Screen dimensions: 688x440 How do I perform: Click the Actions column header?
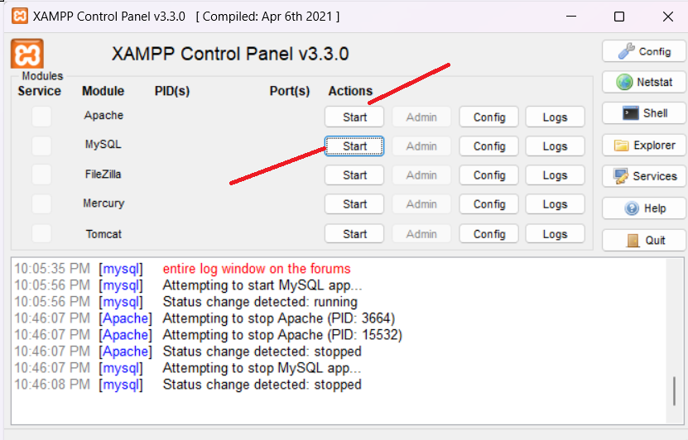[350, 91]
